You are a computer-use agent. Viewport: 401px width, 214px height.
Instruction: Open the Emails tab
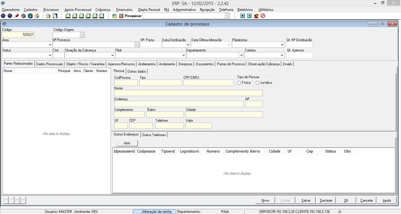click(x=287, y=64)
